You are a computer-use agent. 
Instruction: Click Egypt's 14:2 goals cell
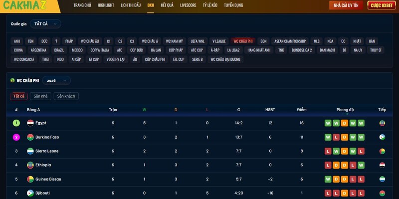coord(239,123)
